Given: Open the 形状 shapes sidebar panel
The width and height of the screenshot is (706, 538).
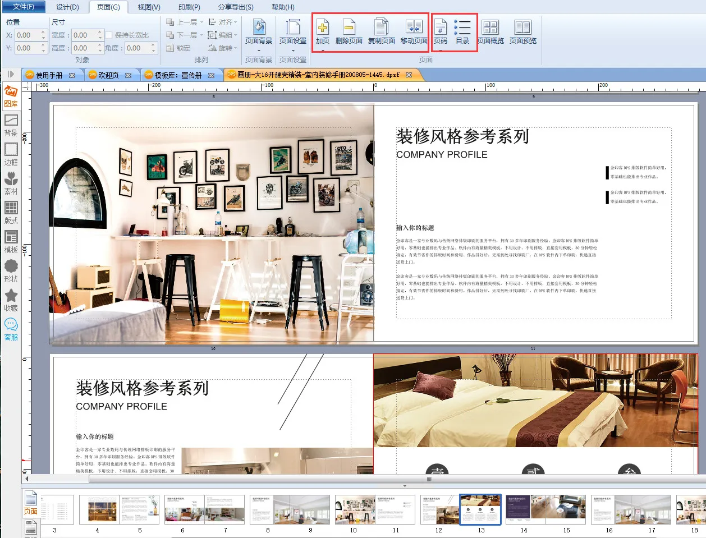Looking at the screenshot, I should coord(11,271).
